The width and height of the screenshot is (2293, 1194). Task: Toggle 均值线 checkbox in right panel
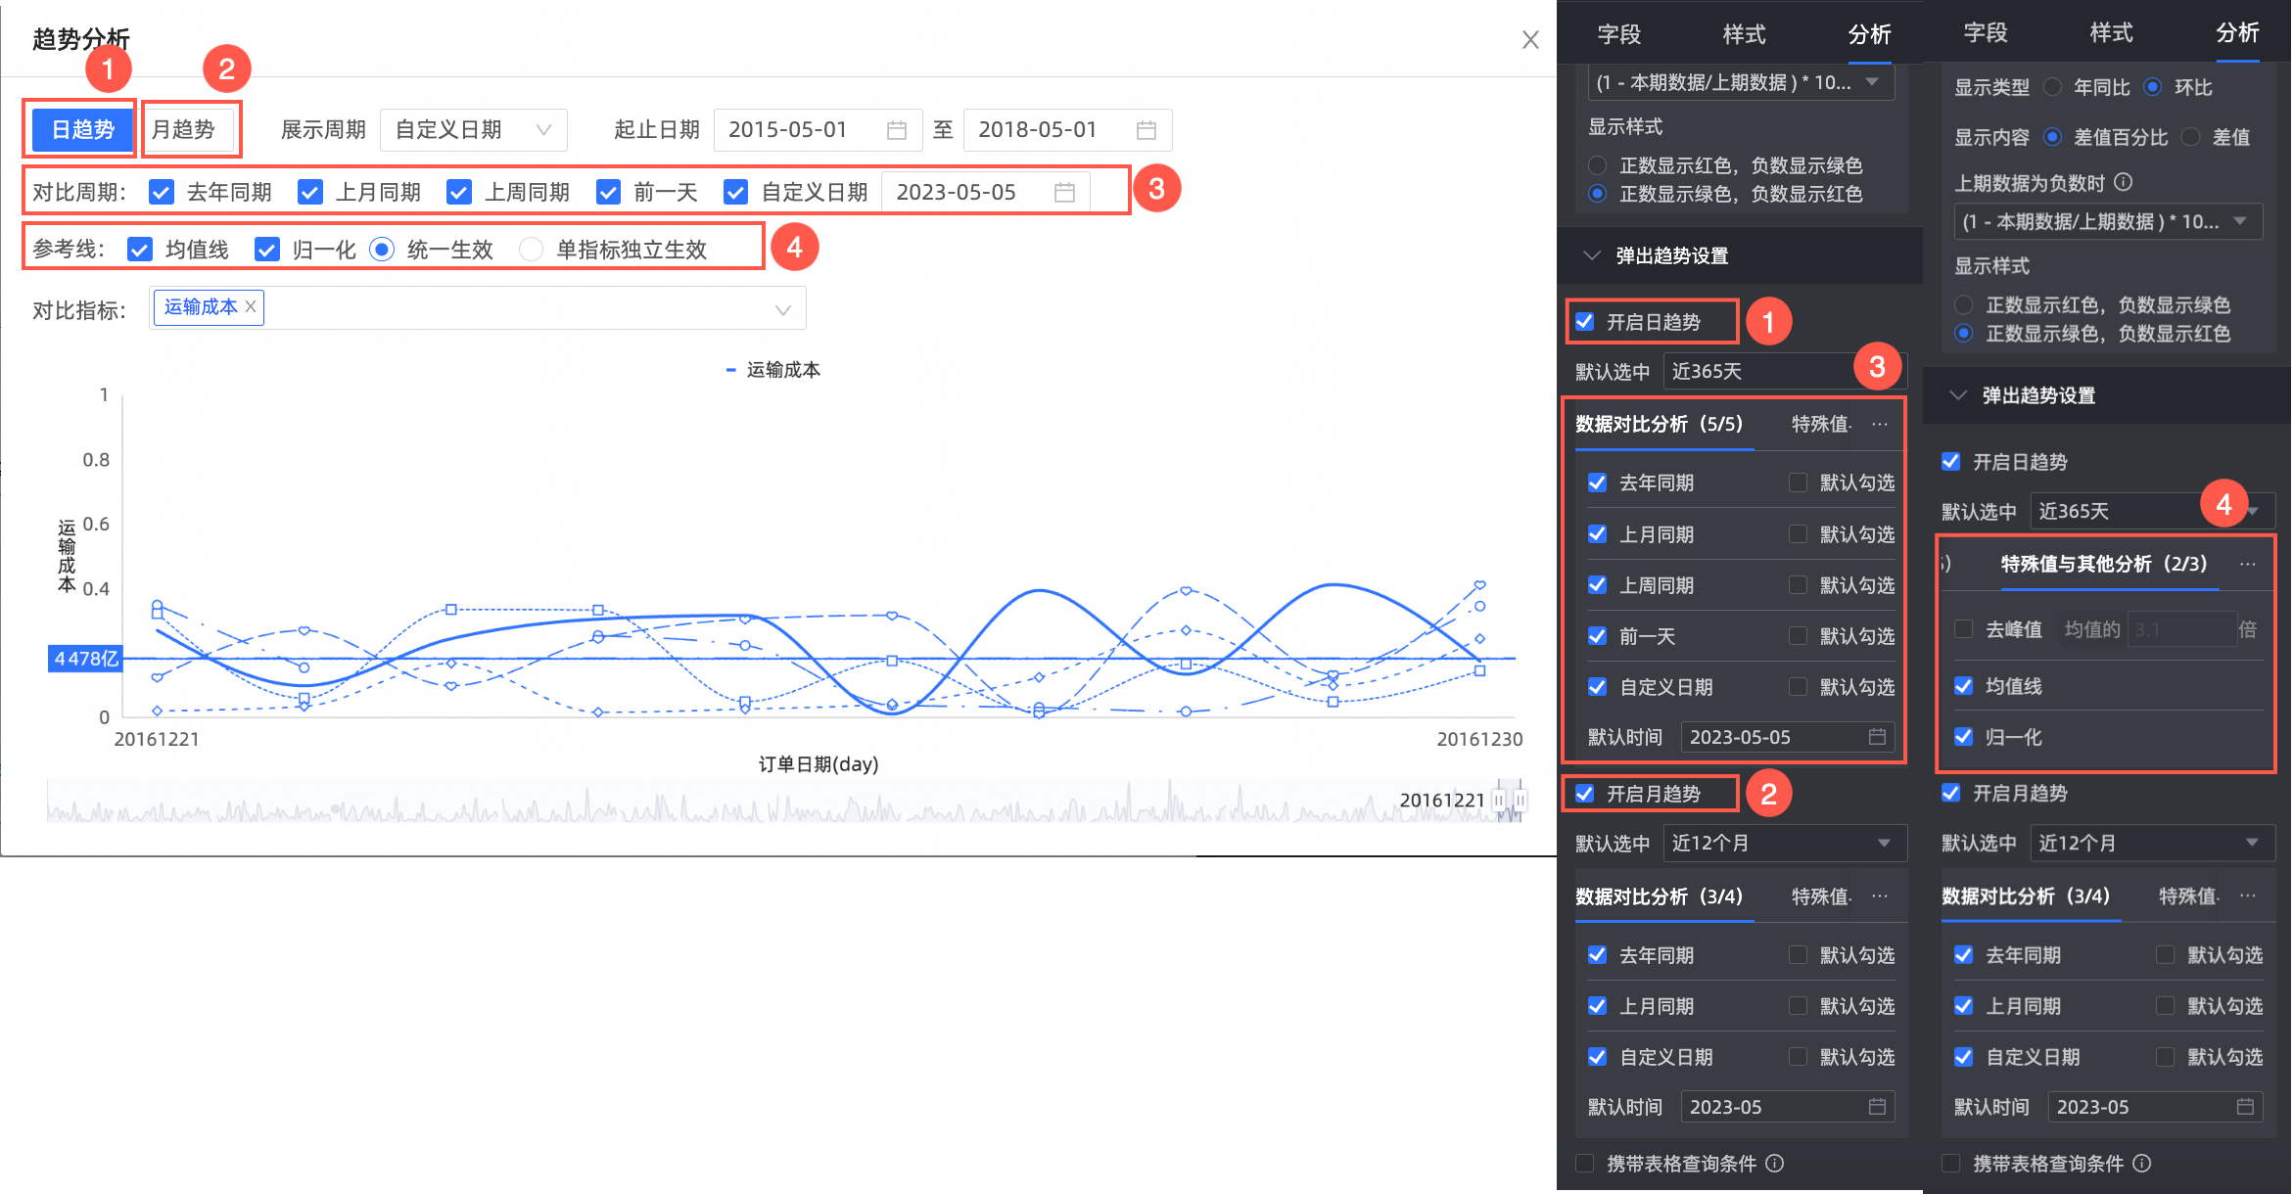[1963, 685]
